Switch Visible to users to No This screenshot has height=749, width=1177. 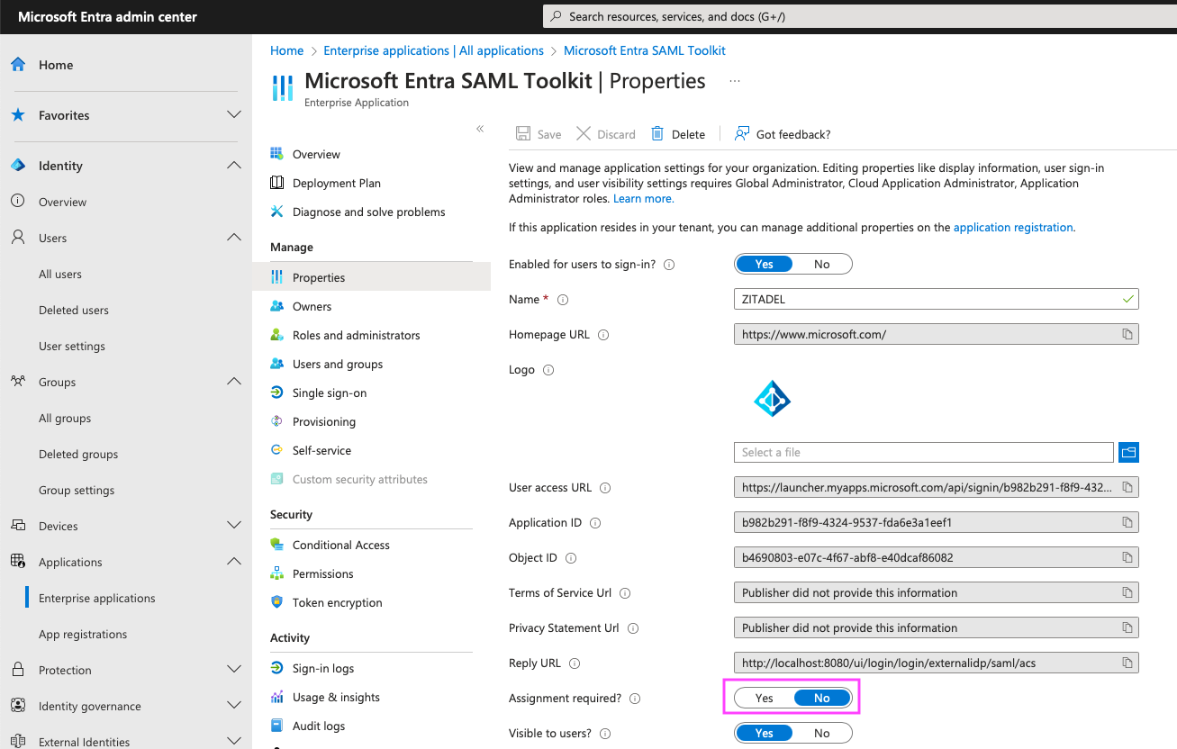point(820,732)
